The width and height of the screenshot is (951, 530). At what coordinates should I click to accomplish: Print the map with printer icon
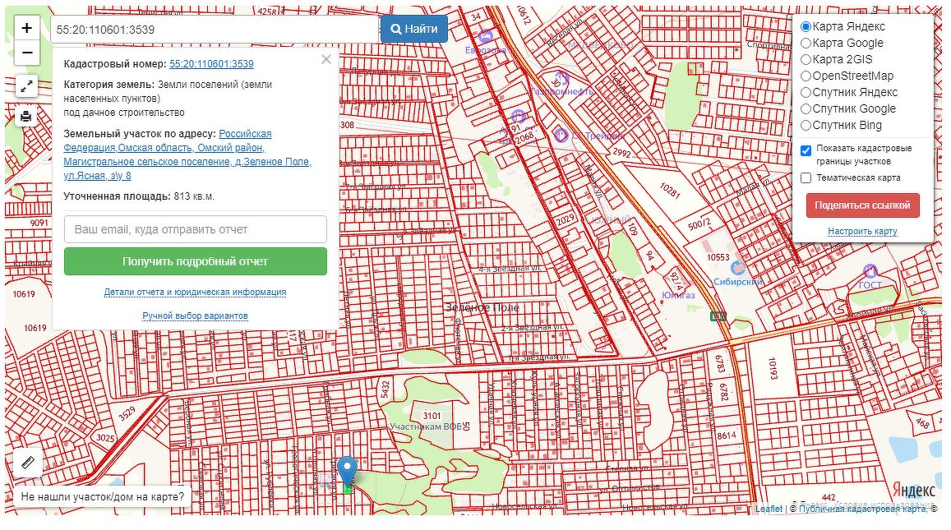26,116
